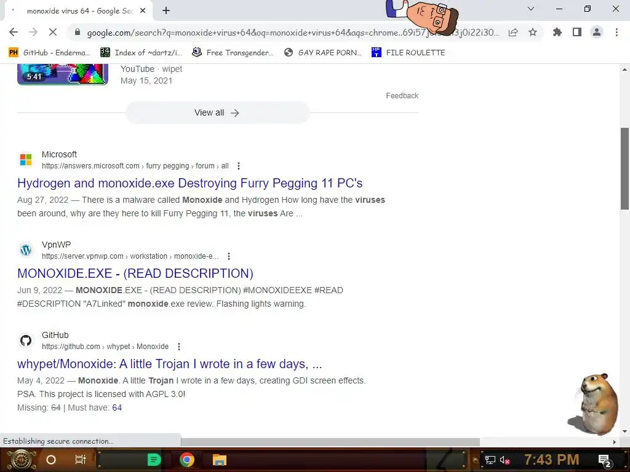Open the Index of ~dartz bookmark
The image size is (630, 472).
click(142, 53)
